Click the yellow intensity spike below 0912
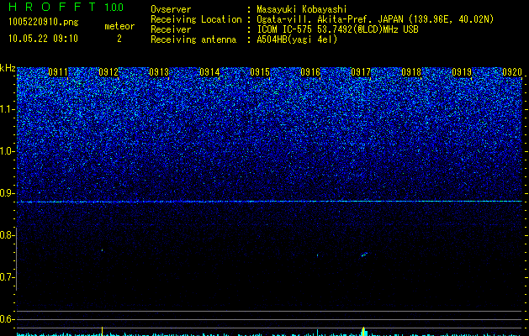Image resolution: width=529 pixels, height=336 pixels. tap(103, 331)
